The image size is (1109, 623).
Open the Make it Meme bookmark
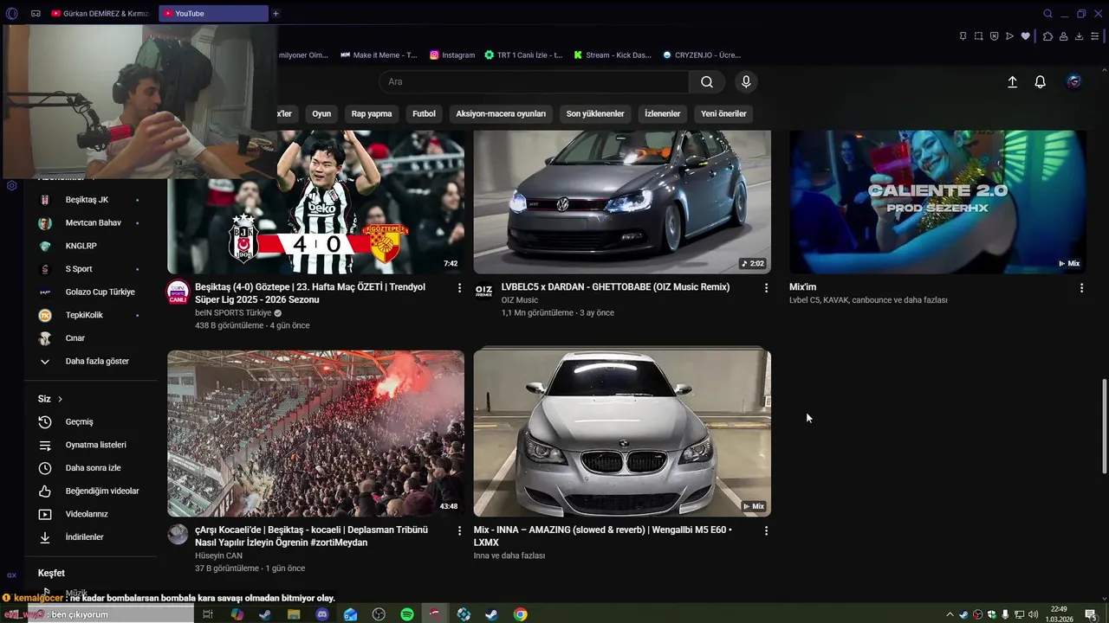tap(379, 55)
